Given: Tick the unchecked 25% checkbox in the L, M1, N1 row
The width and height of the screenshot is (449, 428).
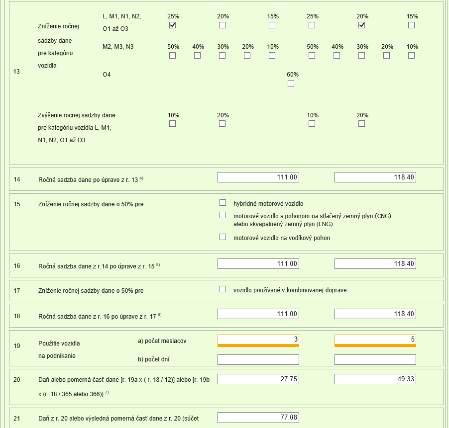Looking at the screenshot, I should pyautogui.click(x=312, y=25).
